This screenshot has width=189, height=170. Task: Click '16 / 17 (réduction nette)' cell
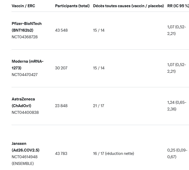click(114, 153)
